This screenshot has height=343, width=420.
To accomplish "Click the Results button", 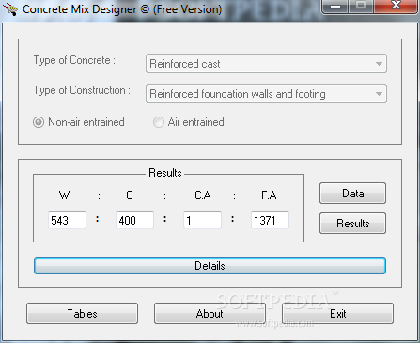I will [352, 224].
